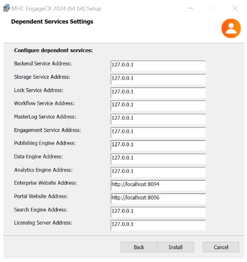
Task: Click the Publishing Engine Address input
Action: coord(158,146)
